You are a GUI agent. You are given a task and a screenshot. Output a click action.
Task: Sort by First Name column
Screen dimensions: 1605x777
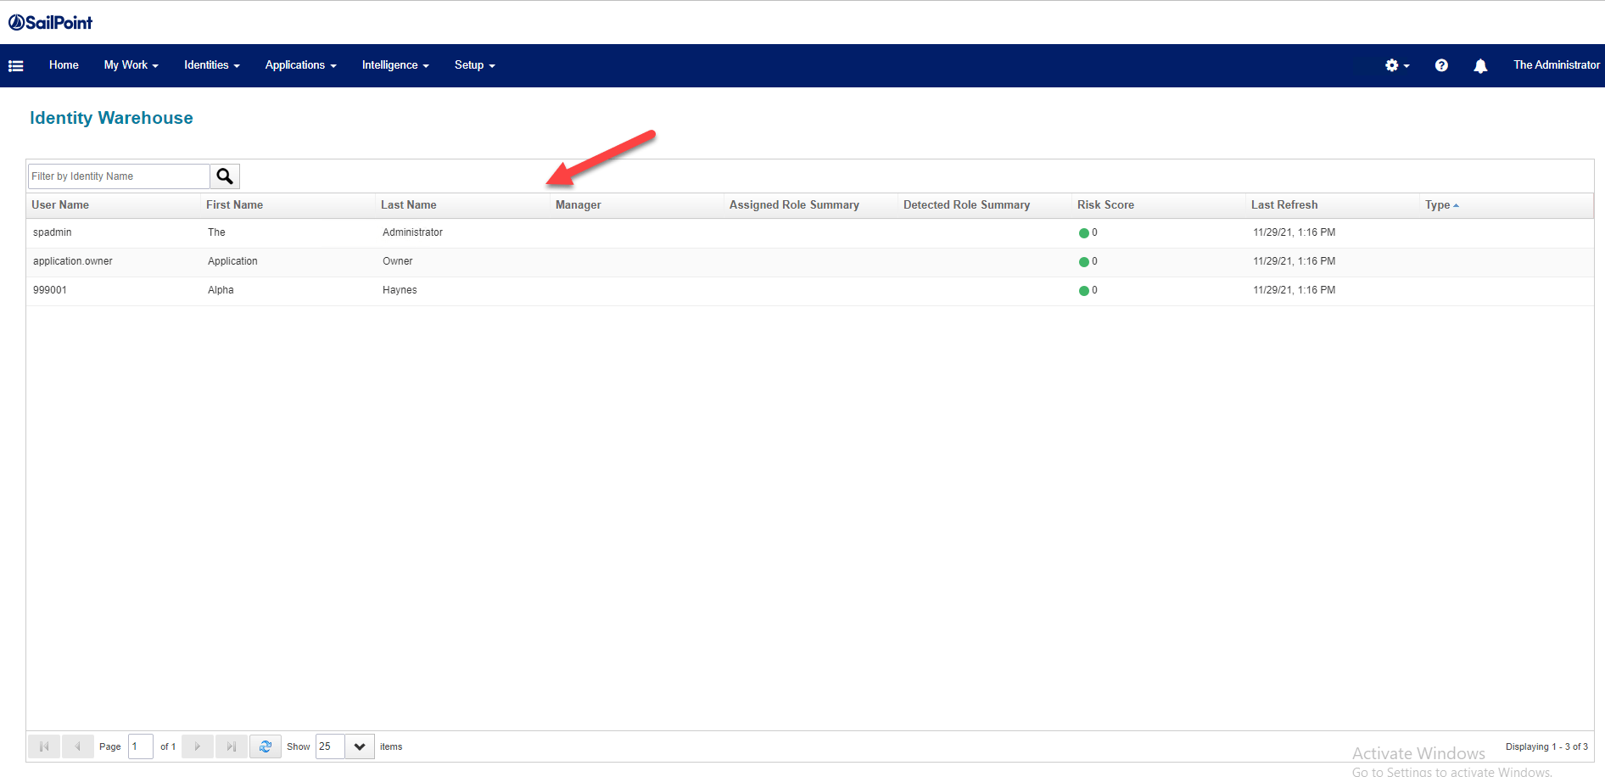click(288, 205)
